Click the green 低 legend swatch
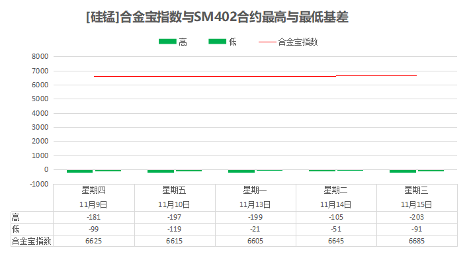 click(x=217, y=42)
